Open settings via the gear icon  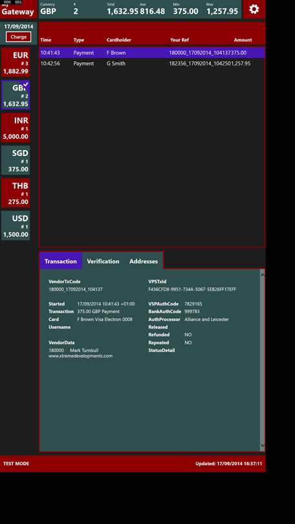coord(254,9)
